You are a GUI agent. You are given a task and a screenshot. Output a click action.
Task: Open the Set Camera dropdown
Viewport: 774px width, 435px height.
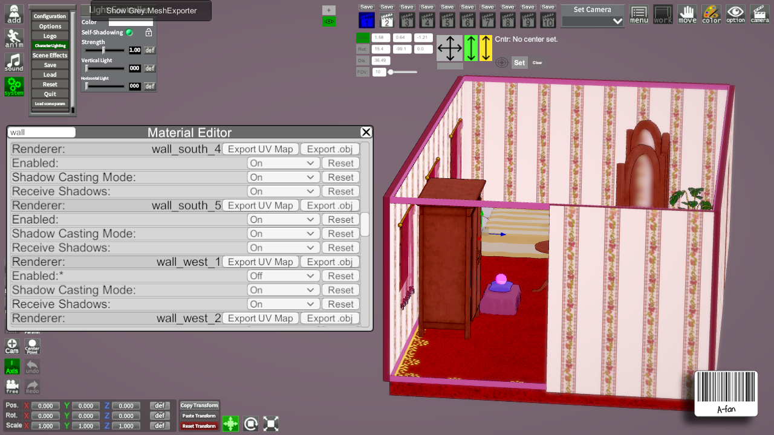click(593, 21)
